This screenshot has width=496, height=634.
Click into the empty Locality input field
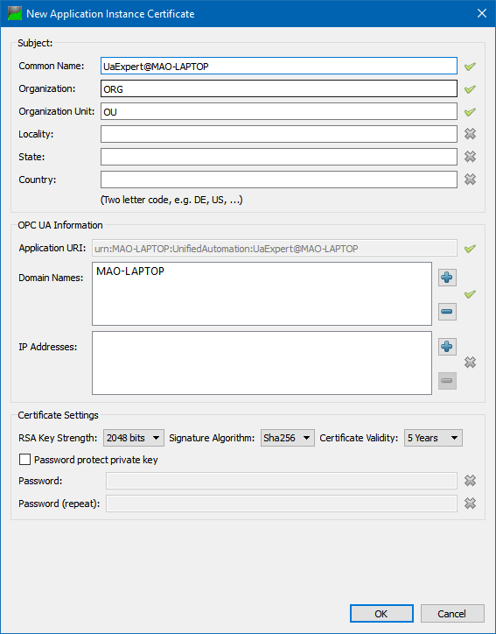(279, 134)
